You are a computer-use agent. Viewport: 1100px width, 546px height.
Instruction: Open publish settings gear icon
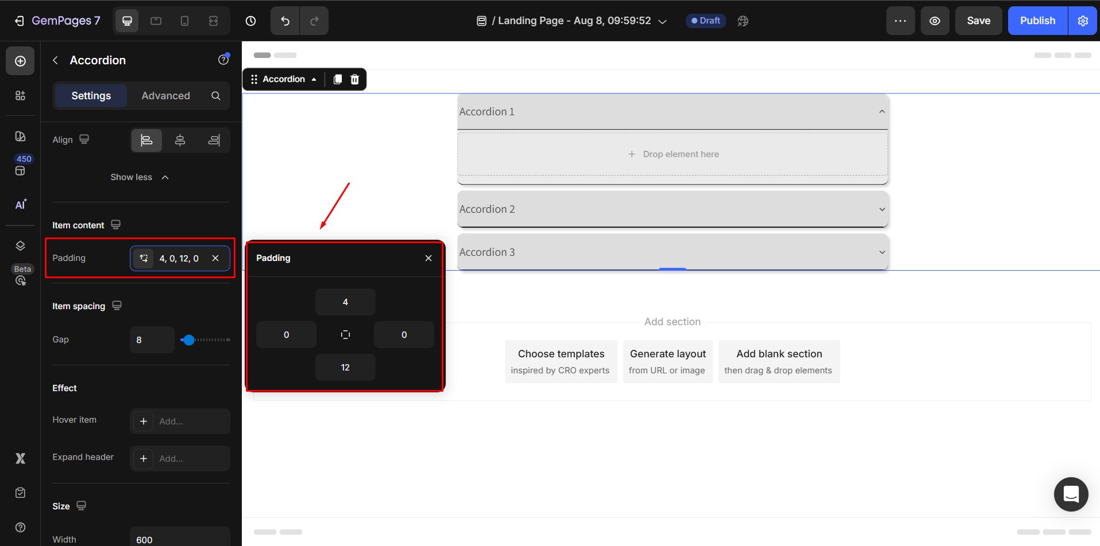(x=1083, y=21)
